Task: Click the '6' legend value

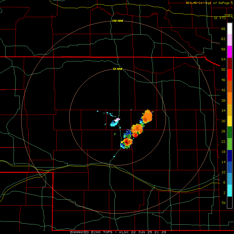Action: 224,183
